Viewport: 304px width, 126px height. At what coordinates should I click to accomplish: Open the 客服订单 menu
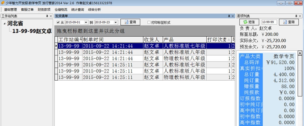point(27,10)
